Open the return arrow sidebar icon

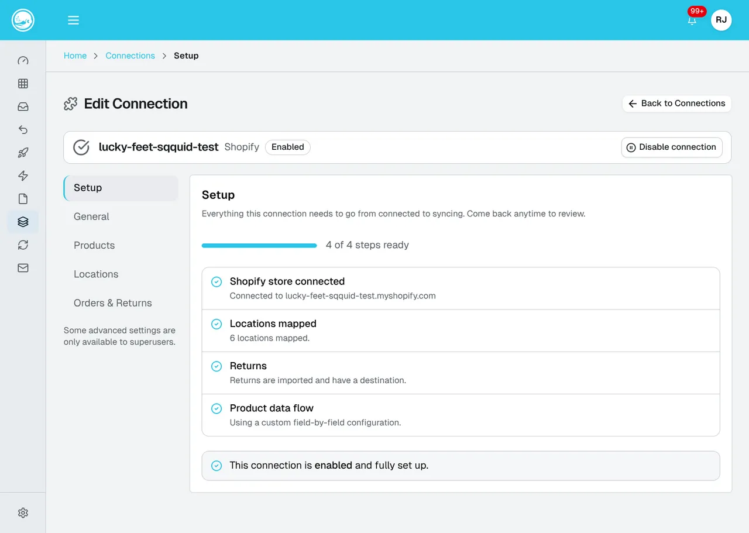click(23, 130)
